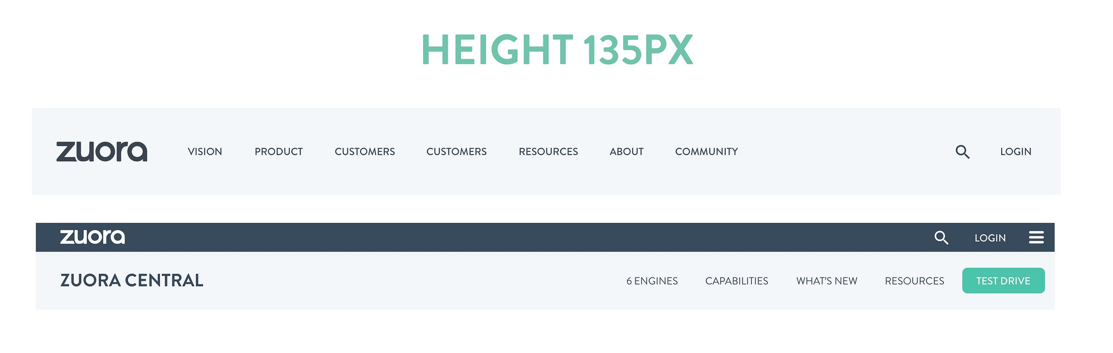Screen dimensions: 1113x353
Task: Open the Product menu item
Action: (x=279, y=151)
